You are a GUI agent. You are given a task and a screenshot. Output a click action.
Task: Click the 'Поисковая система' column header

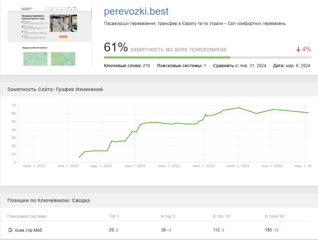click(27, 216)
